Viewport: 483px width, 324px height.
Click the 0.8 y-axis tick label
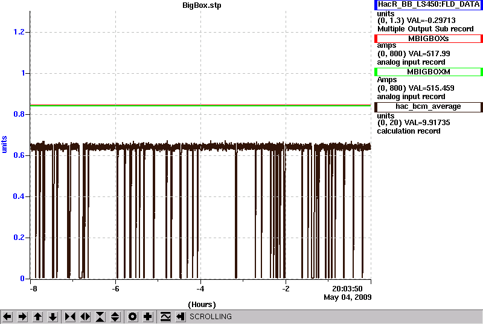tap(19, 114)
